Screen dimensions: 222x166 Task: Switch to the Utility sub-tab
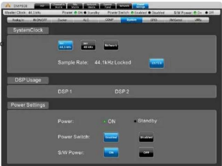[x=198, y=20]
